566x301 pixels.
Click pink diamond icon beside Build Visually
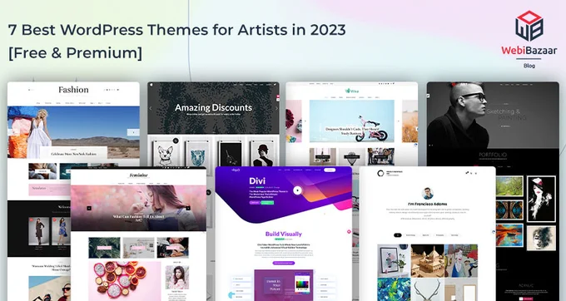point(349,231)
